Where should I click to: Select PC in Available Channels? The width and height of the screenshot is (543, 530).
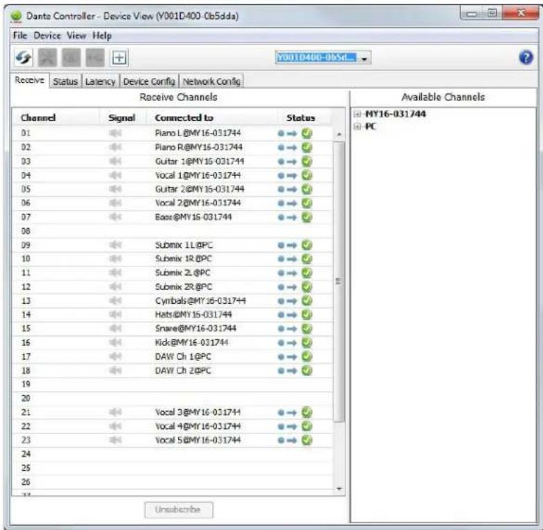tap(371, 127)
